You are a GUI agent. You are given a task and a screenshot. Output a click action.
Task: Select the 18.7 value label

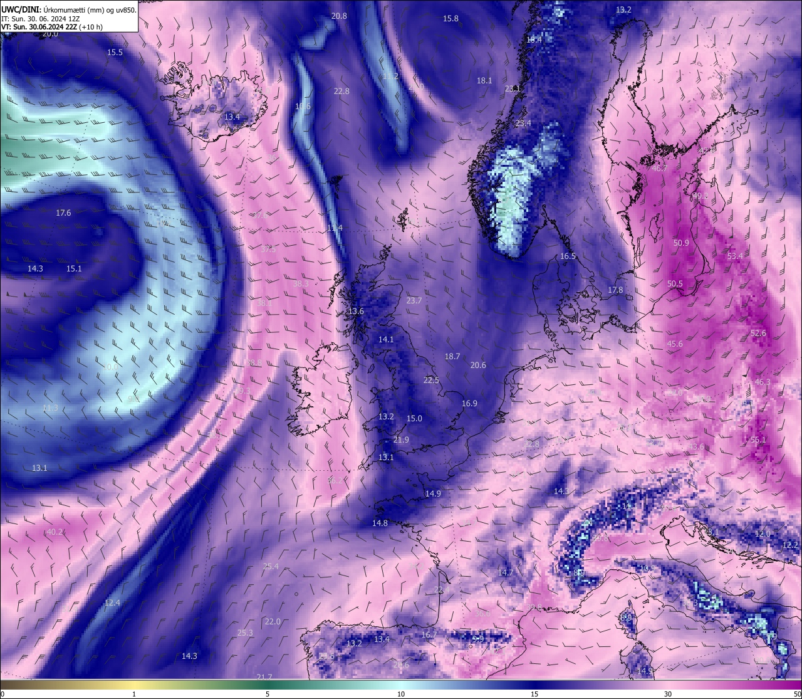(x=452, y=356)
